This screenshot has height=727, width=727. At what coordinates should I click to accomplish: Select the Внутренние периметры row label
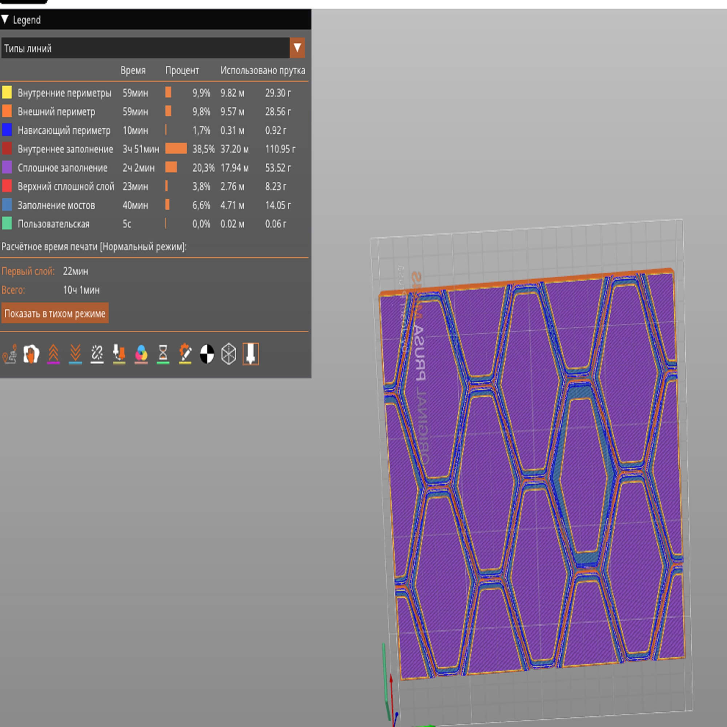coord(64,93)
